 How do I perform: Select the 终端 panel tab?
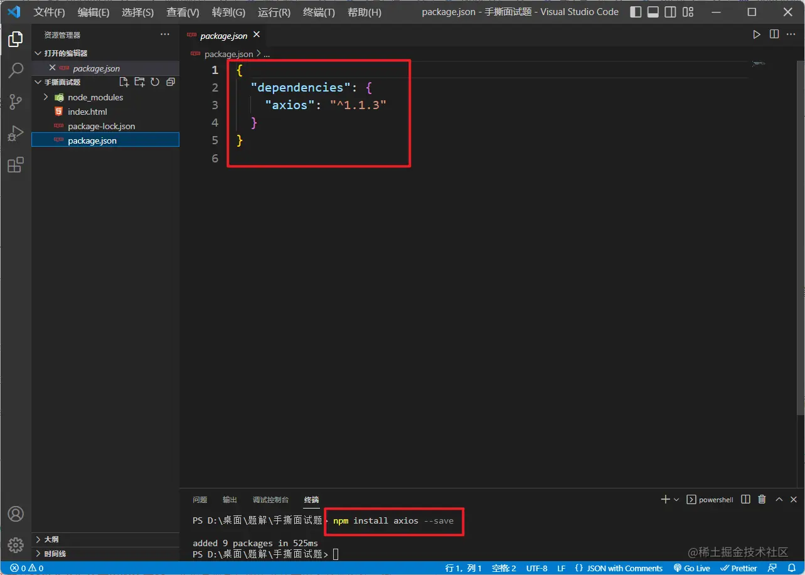(x=311, y=500)
